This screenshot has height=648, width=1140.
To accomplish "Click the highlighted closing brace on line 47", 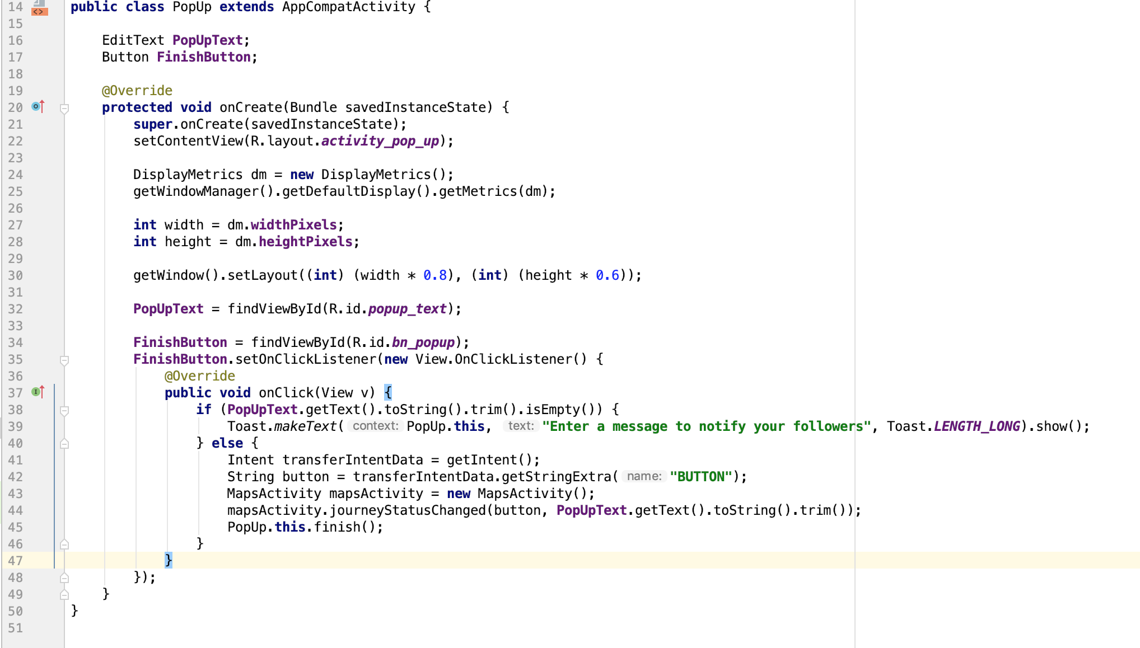I will (x=168, y=560).
